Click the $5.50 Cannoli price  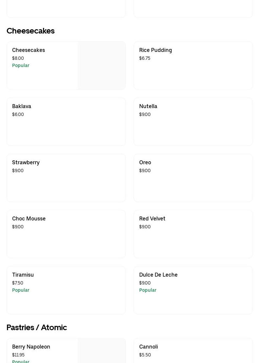click(x=145, y=355)
